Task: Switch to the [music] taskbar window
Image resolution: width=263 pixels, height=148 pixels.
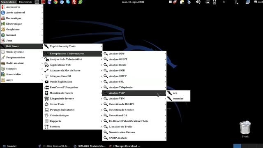Action: tap(10, 146)
